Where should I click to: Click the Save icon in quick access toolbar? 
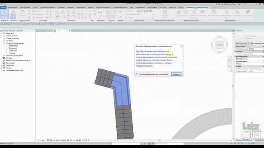[x=5, y=24]
